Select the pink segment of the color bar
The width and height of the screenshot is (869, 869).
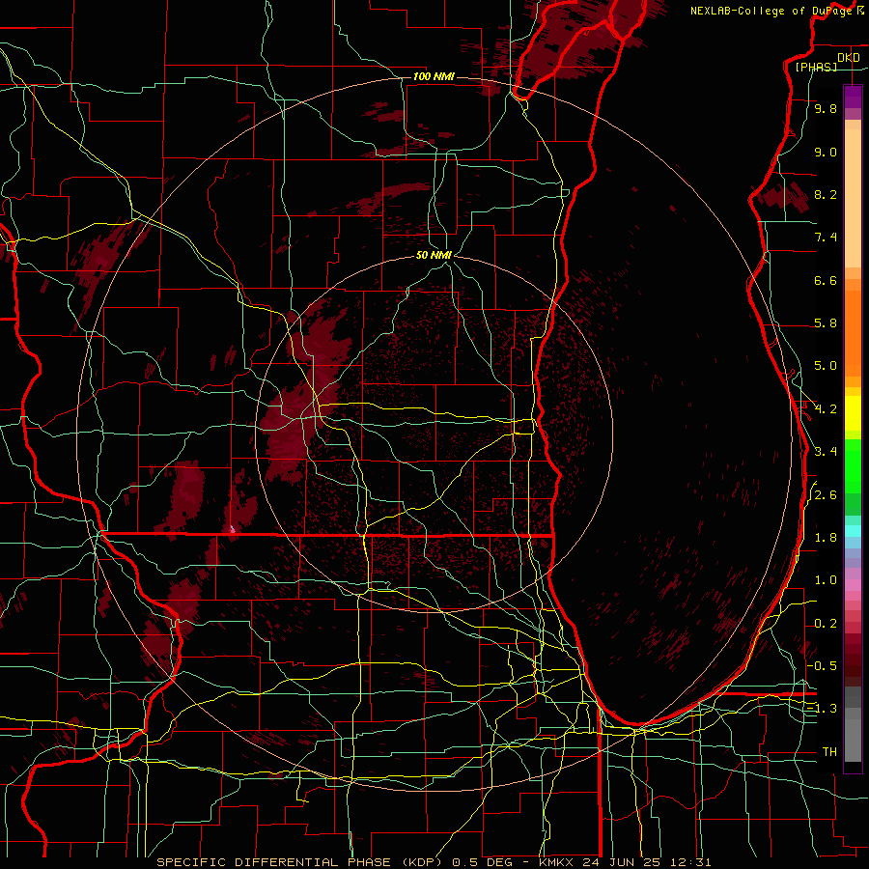[853, 585]
